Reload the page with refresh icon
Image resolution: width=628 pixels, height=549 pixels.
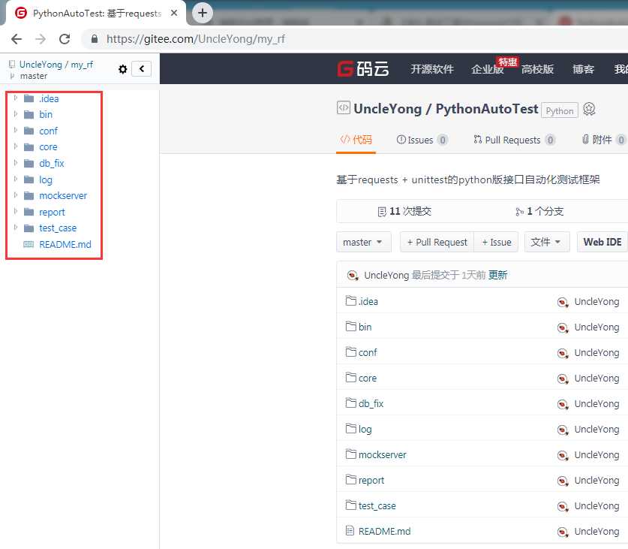coord(65,39)
